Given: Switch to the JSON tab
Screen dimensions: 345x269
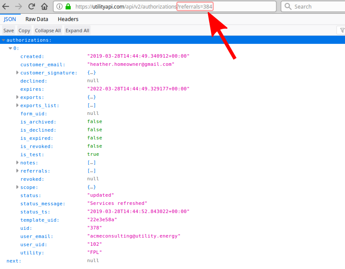Looking at the screenshot, I should (x=9, y=19).
